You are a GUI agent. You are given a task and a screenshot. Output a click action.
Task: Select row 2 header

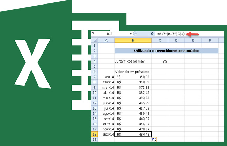pyautogui.click(x=95, y=51)
